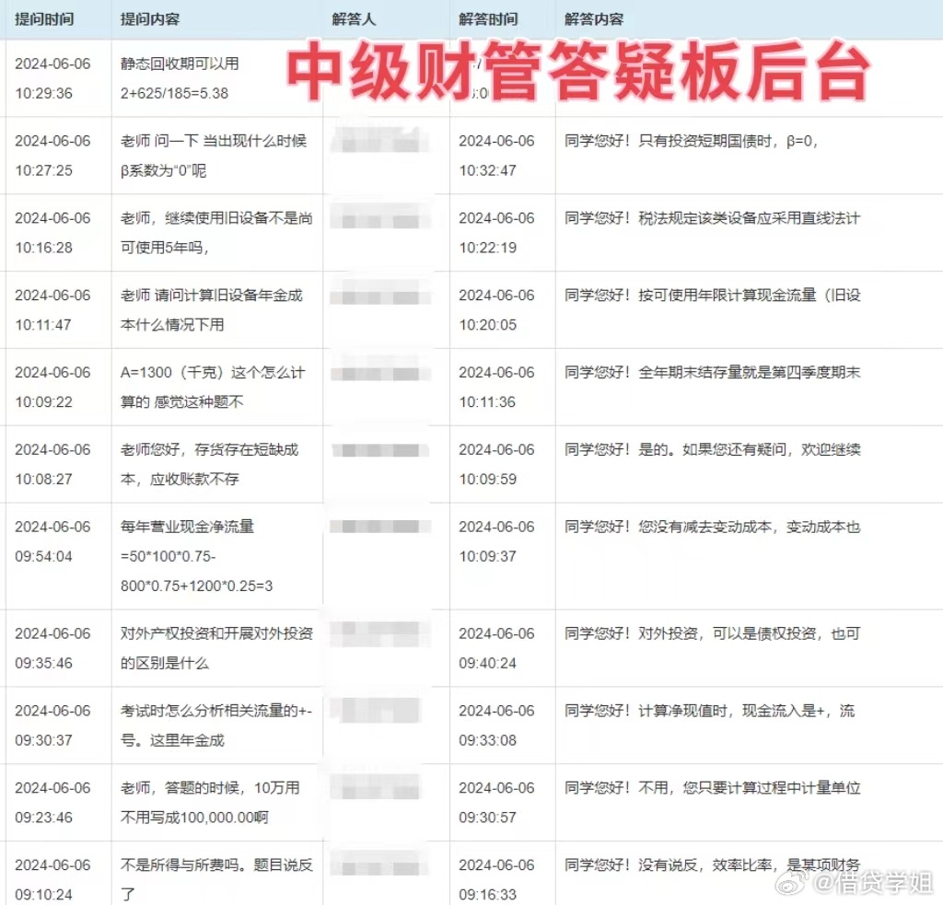943x905 pixels.
Task: Open answer 按可使用年限计算现金流量
Action: 712,296
